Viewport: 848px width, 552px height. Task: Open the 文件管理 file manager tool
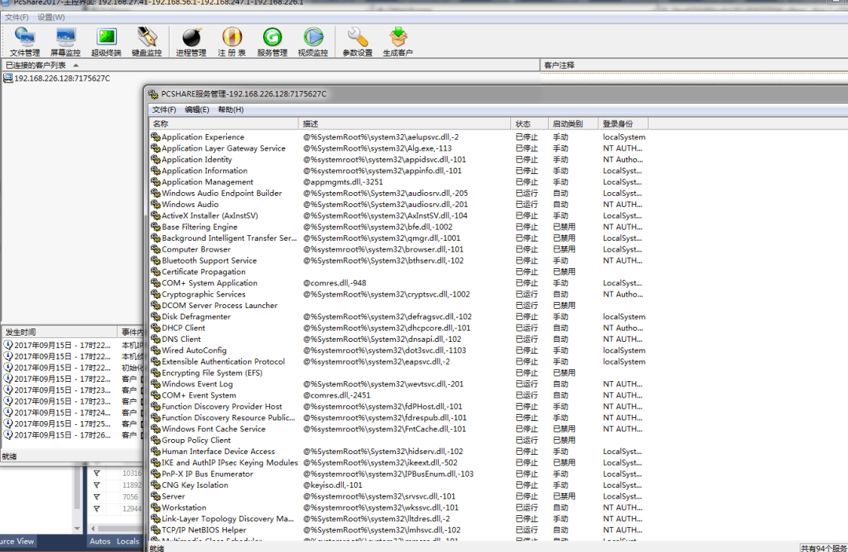click(25, 42)
